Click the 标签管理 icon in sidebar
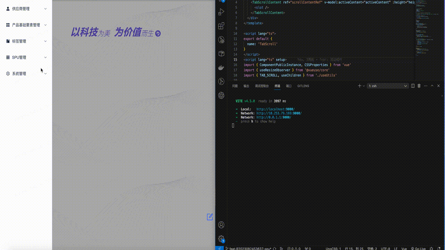445x250 pixels. pos(8,41)
